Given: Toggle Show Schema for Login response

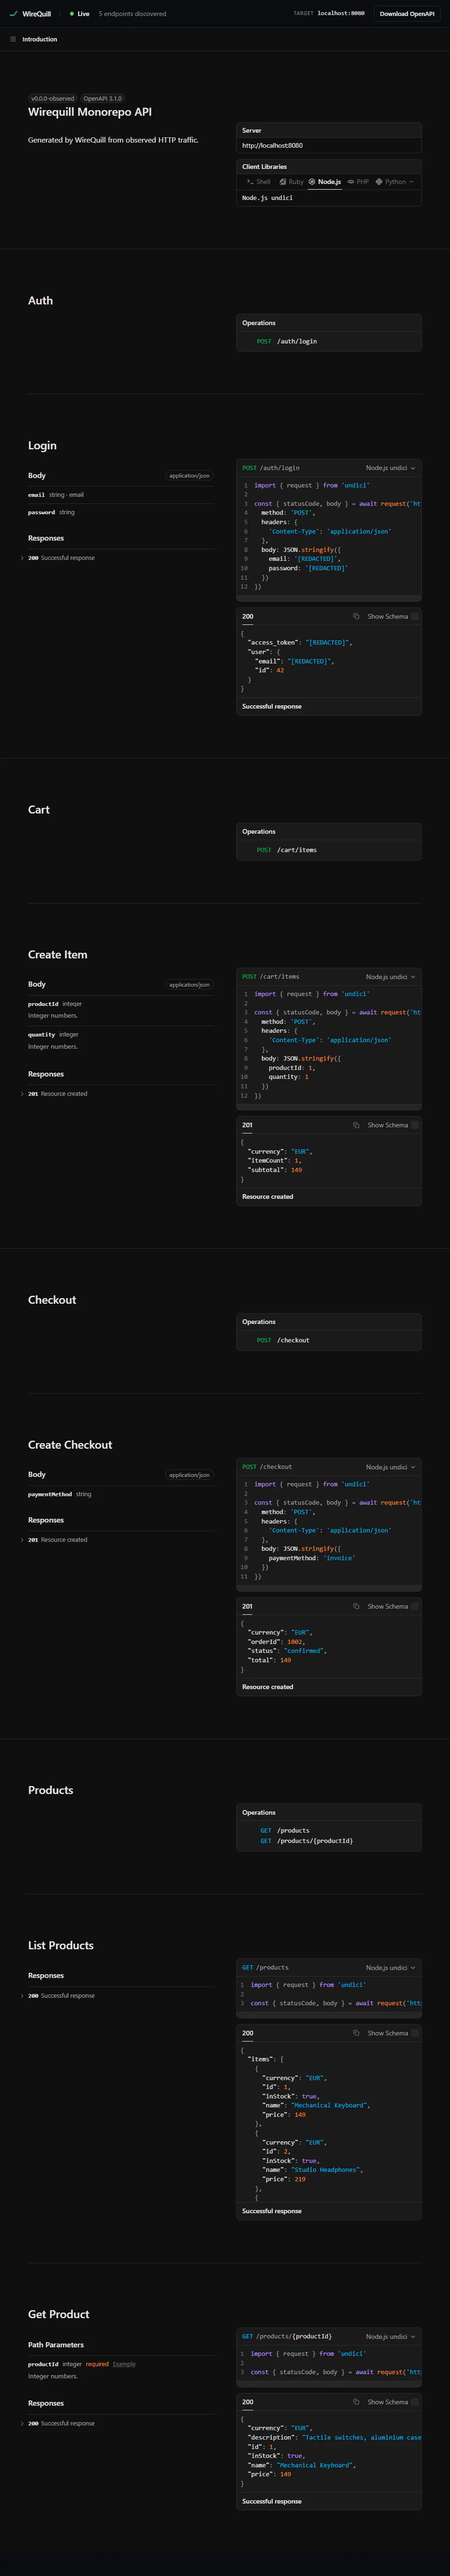Looking at the screenshot, I should pyautogui.click(x=393, y=616).
